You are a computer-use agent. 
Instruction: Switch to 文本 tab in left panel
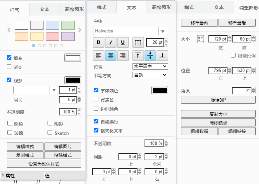[45, 9]
